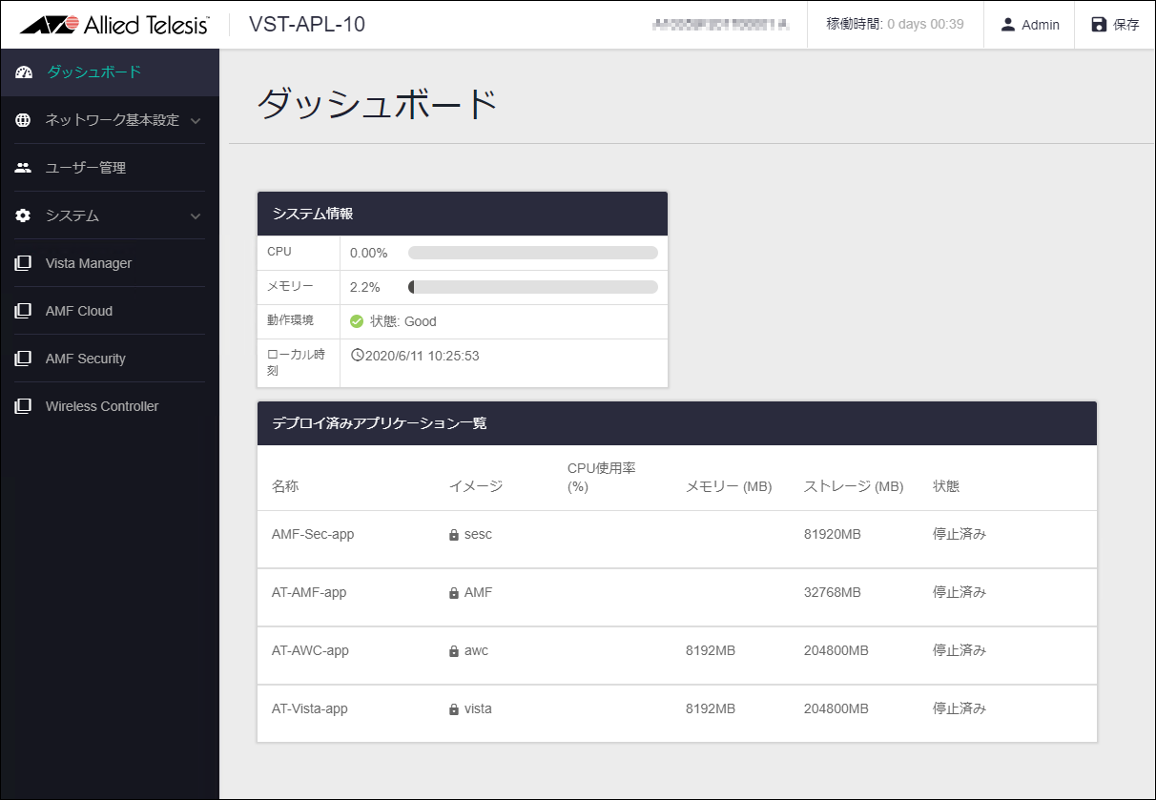The height and width of the screenshot is (800, 1156).
Task: Click the AMF Security app icon
Action: [x=24, y=359]
